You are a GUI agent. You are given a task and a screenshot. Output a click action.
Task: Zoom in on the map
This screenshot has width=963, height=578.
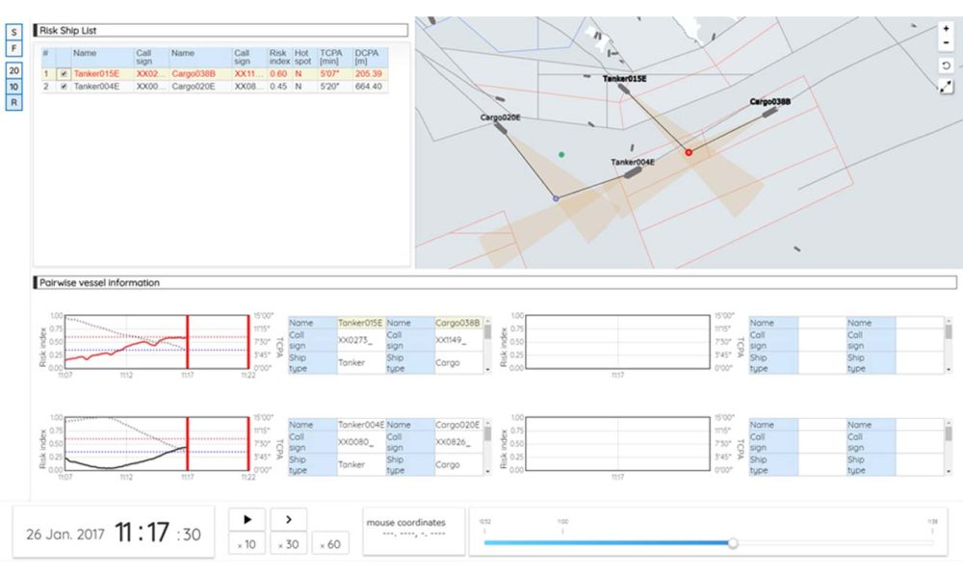coord(946,29)
